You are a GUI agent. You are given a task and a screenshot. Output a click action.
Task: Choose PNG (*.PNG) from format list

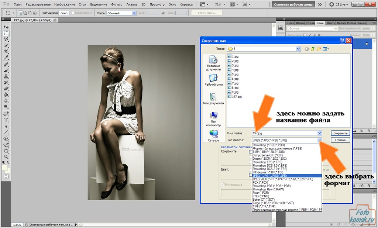pyautogui.click(x=261, y=196)
